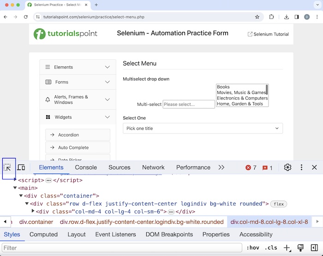Toggle element state with :hov
Viewport: 323px width, 256px height.
[253, 248]
